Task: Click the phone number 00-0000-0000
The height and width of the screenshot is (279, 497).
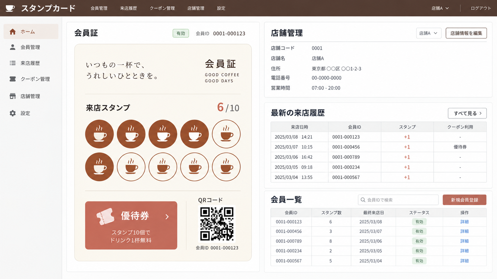Action: [326, 78]
